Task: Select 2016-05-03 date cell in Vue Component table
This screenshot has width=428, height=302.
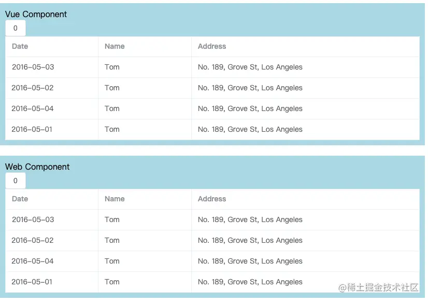Action: pos(33,67)
